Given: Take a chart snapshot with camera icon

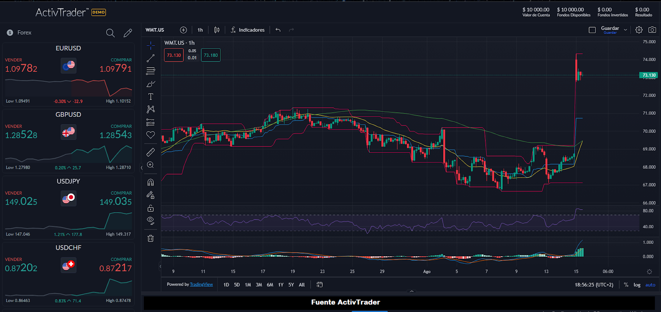Looking at the screenshot, I should click(x=652, y=30).
